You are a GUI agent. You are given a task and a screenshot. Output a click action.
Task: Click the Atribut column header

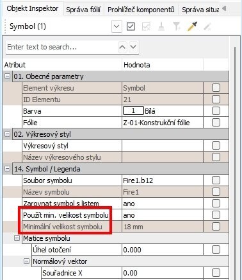coord(63,65)
